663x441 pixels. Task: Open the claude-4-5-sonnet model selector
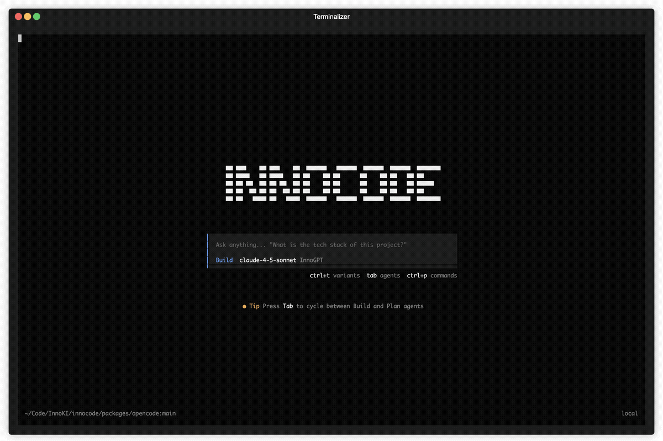(267, 260)
